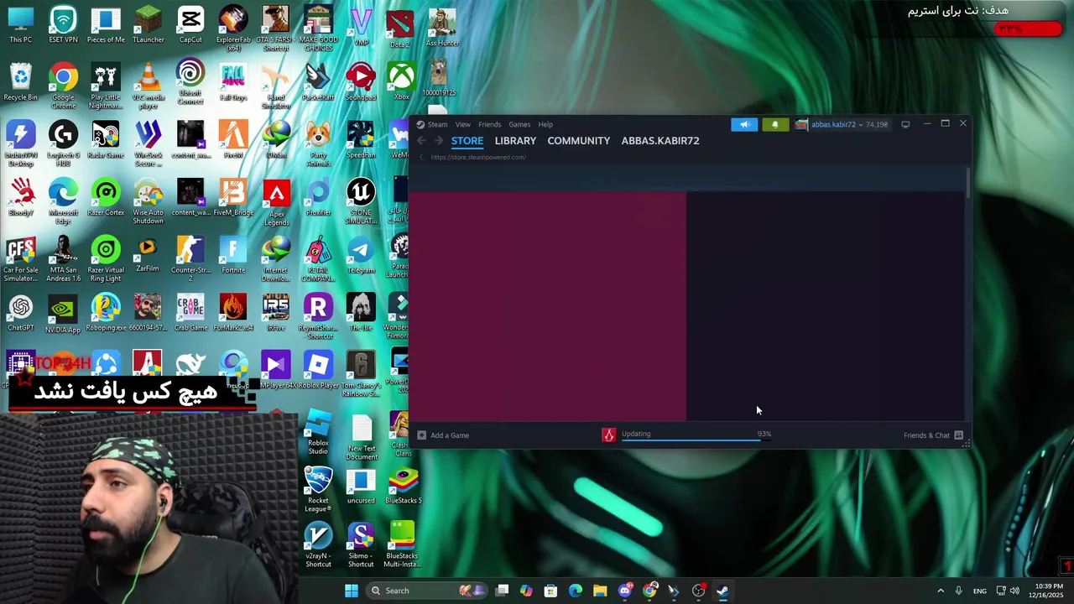This screenshot has width=1074, height=604.
Task: Open the Windows Start button
Action: pos(352,591)
